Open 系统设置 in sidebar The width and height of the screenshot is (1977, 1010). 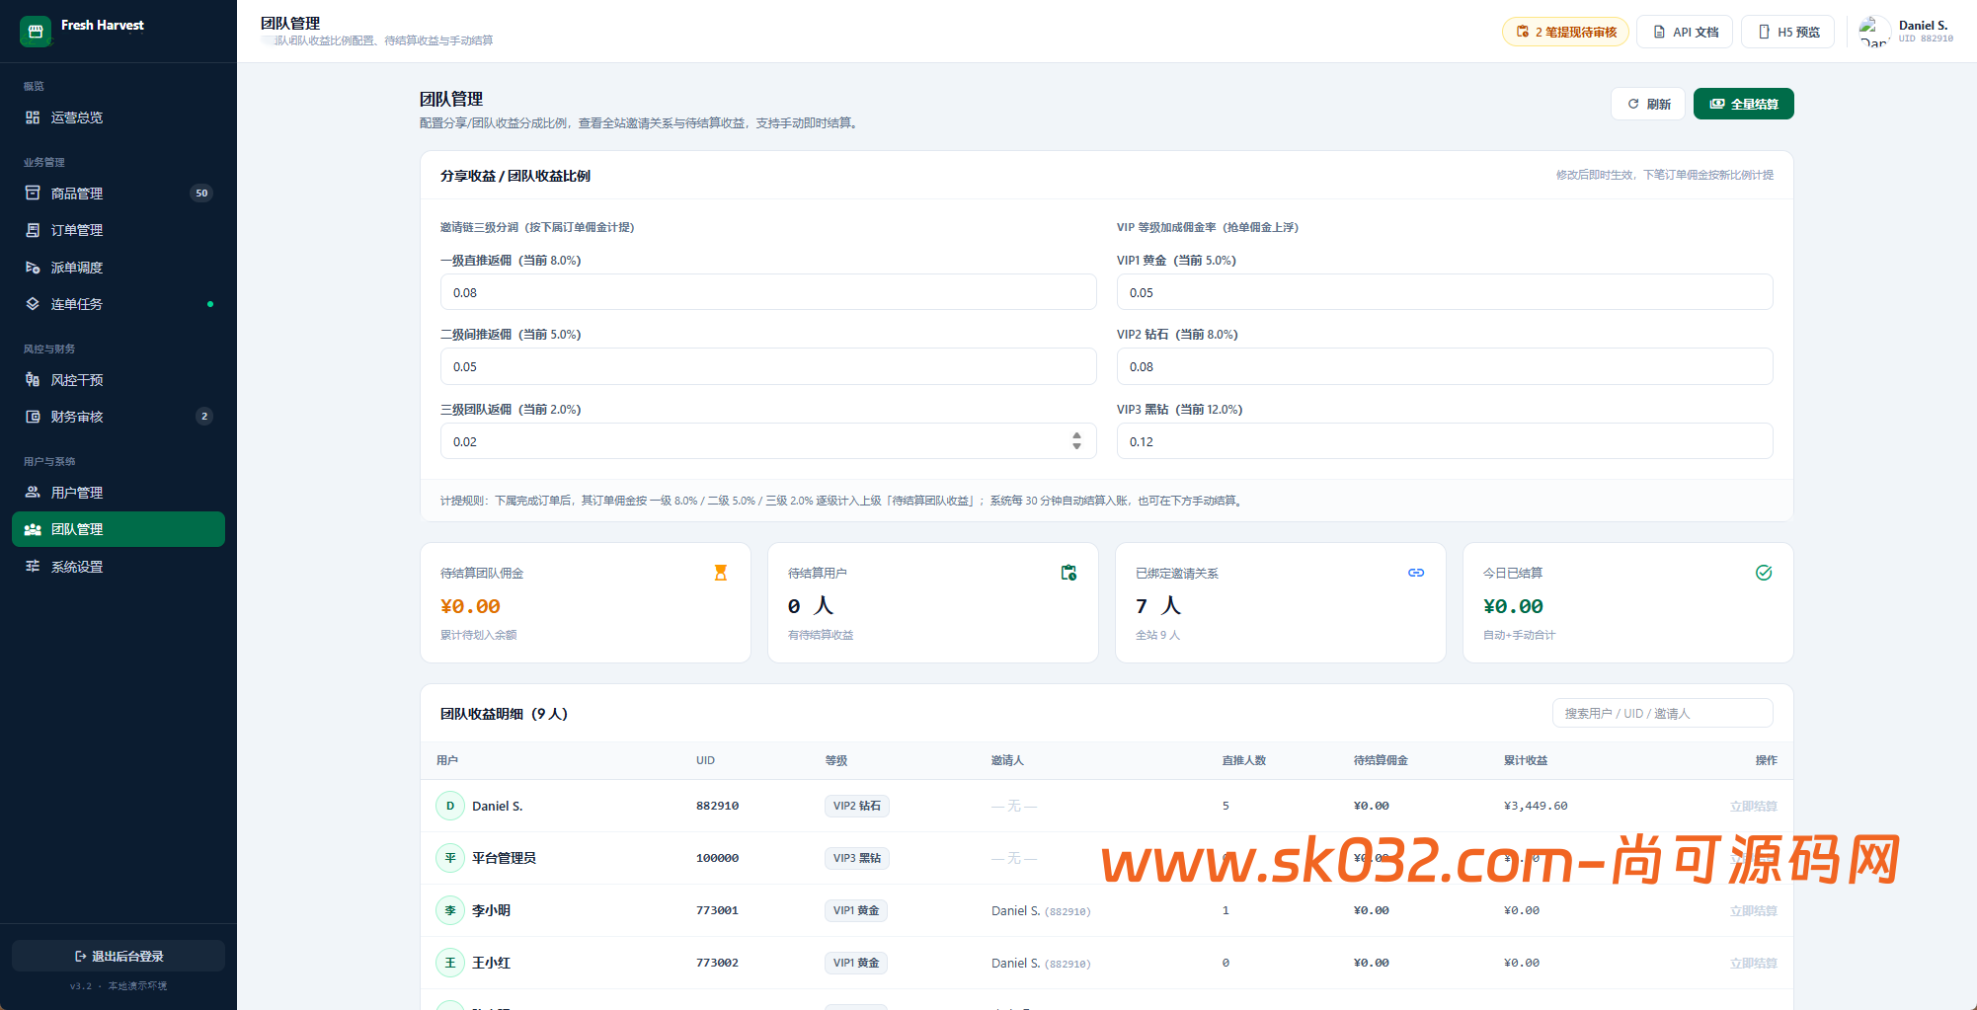click(x=119, y=567)
